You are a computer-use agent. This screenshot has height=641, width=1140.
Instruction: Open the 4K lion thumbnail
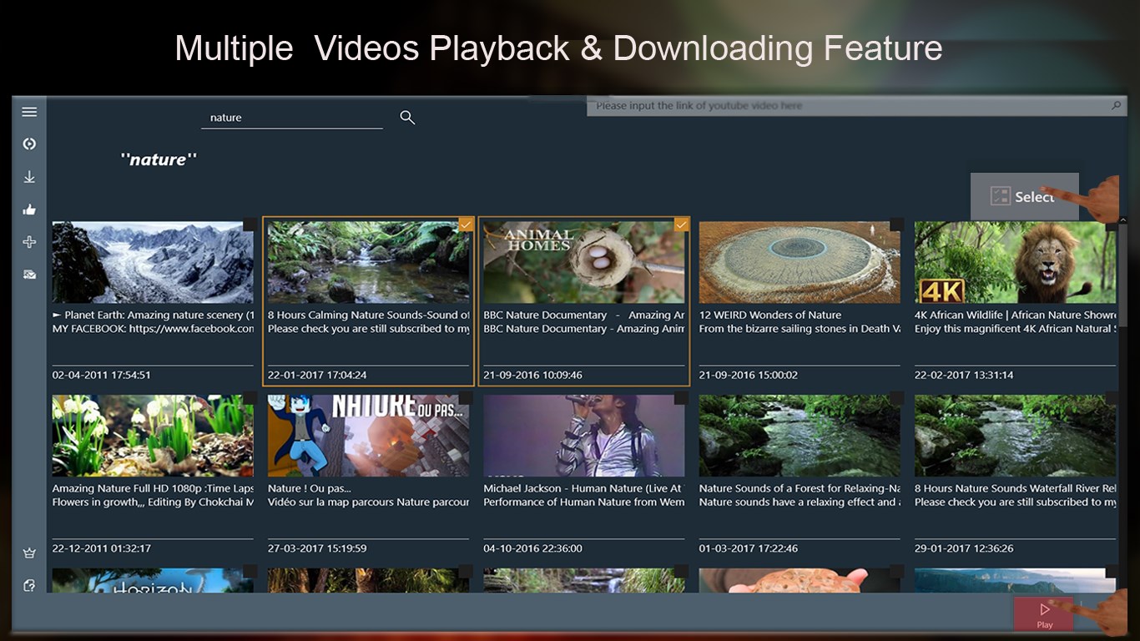click(x=1015, y=262)
